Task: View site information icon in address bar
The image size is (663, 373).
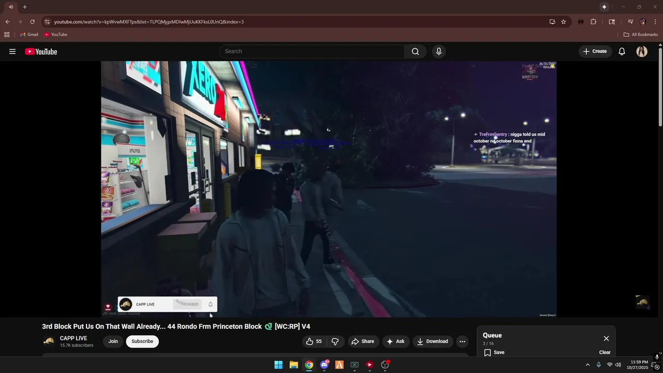Action: click(x=47, y=22)
